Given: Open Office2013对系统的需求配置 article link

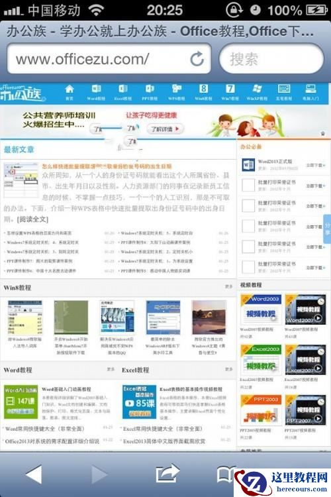Looking at the screenshot, I should click(52, 441).
